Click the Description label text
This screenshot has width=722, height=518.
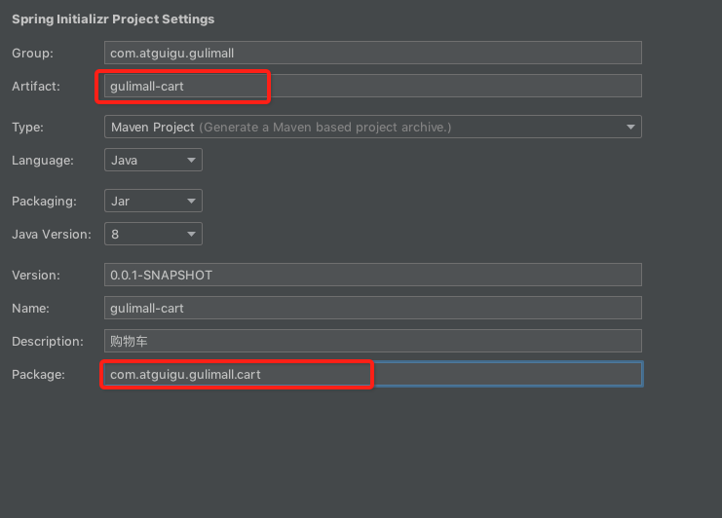point(45,341)
